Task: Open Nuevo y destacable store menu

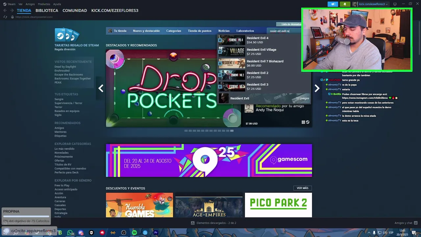Action: (x=146, y=31)
